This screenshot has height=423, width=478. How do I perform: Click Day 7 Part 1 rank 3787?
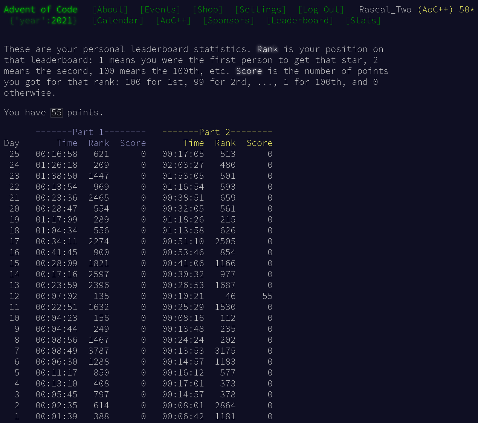[x=99, y=351]
